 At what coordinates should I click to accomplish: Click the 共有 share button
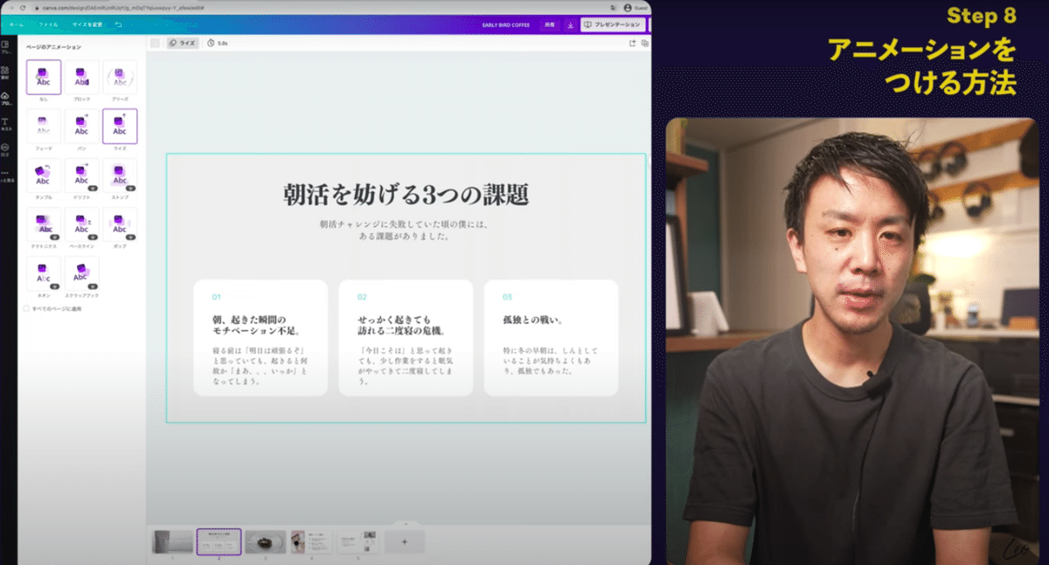pos(549,24)
